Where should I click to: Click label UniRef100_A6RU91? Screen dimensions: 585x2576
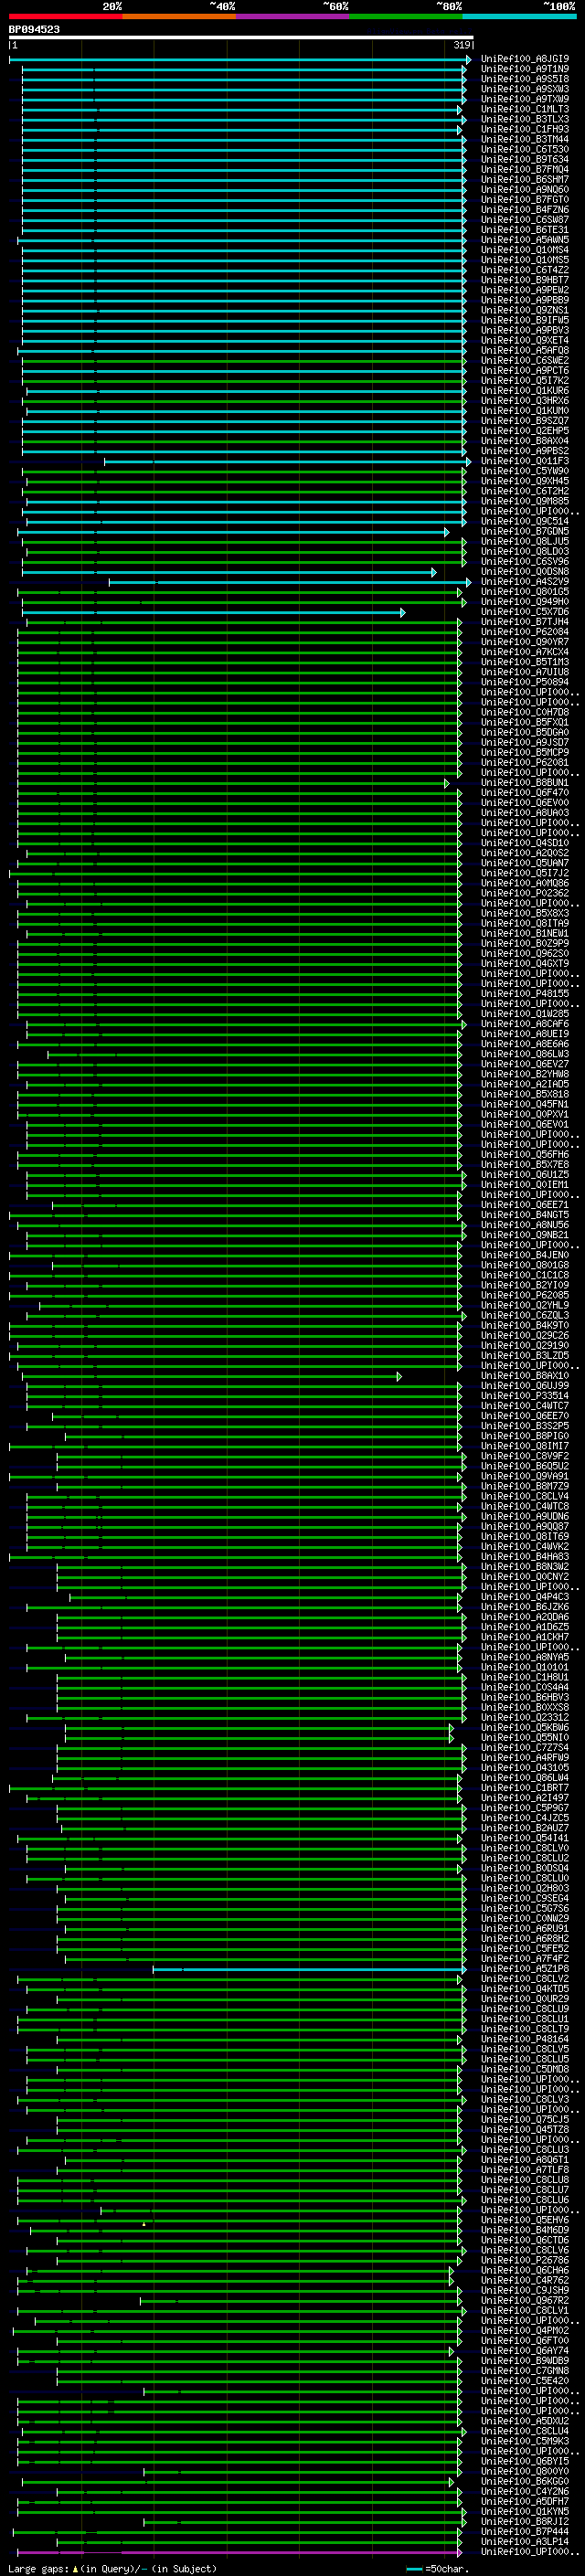click(x=525, y=1928)
